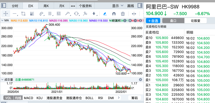Select the KDJ indicator
The width and height of the screenshot is (215, 103).
tap(39, 98)
